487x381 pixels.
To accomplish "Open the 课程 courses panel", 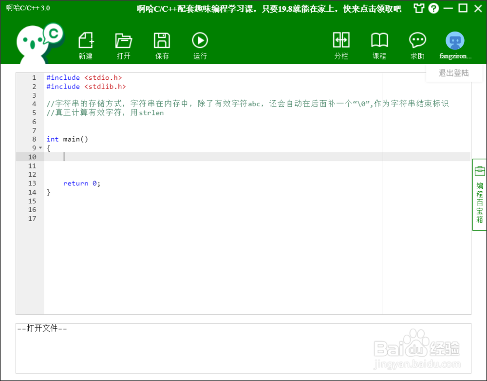I will click(x=379, y=45).
